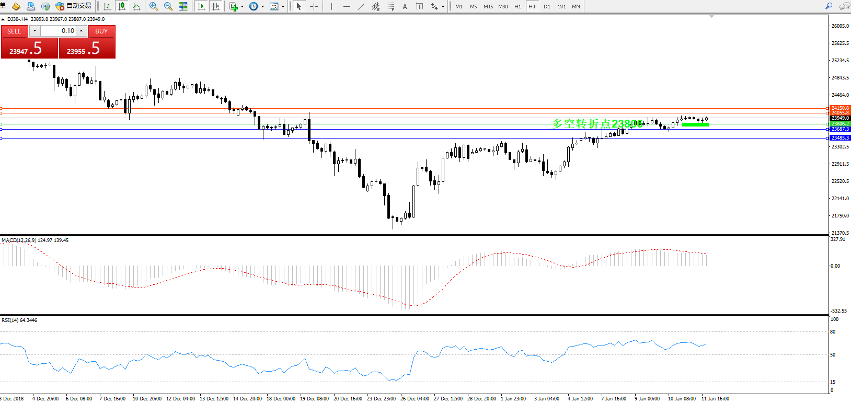Open the search magnifier in top right
This screenshot has height=403, width=851.
pos(829,6)
